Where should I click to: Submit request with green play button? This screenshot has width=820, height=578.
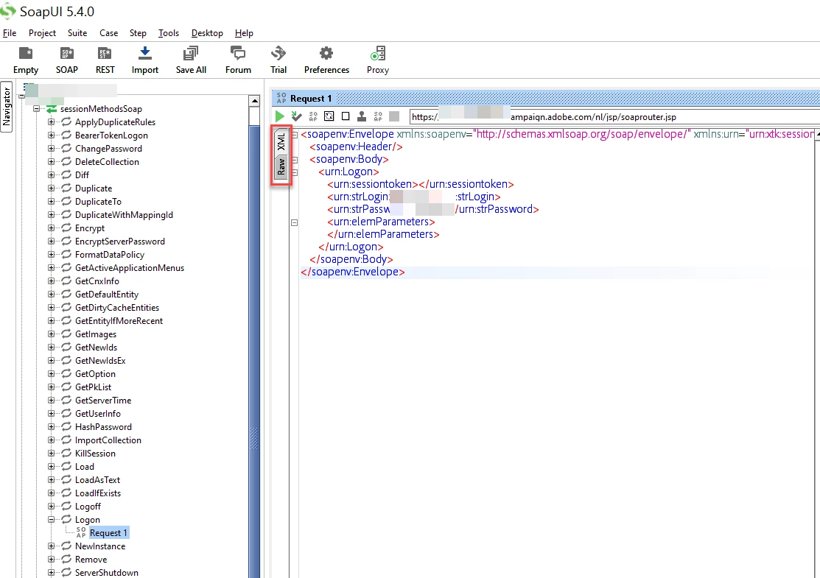pos(280,116)
